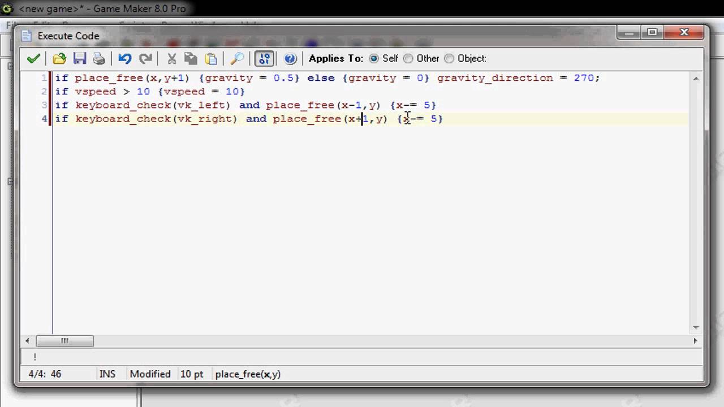Toggle the code check icon button
Image resolution: width=724 pixels, height=407 pixels.
(264, 58)
